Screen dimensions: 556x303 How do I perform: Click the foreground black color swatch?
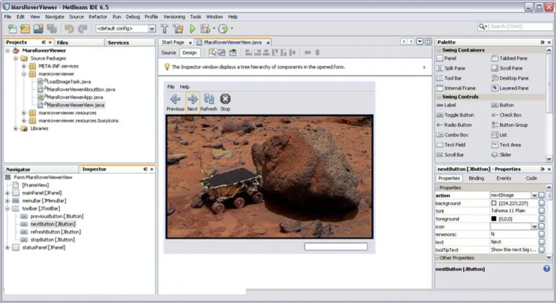[x=494, y=219]
